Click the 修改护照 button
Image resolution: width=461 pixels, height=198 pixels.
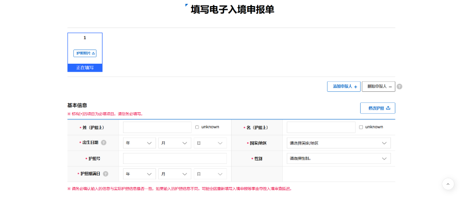378,108
